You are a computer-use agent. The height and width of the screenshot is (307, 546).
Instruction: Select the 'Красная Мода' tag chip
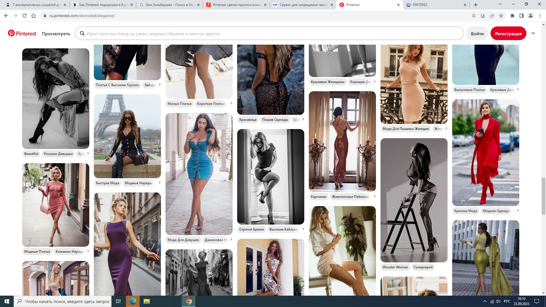point(466,211)
